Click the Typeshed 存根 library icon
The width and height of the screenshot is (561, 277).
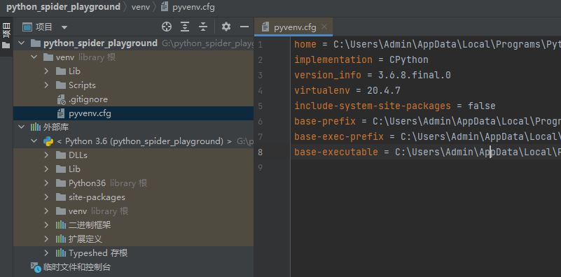point(61,253)
